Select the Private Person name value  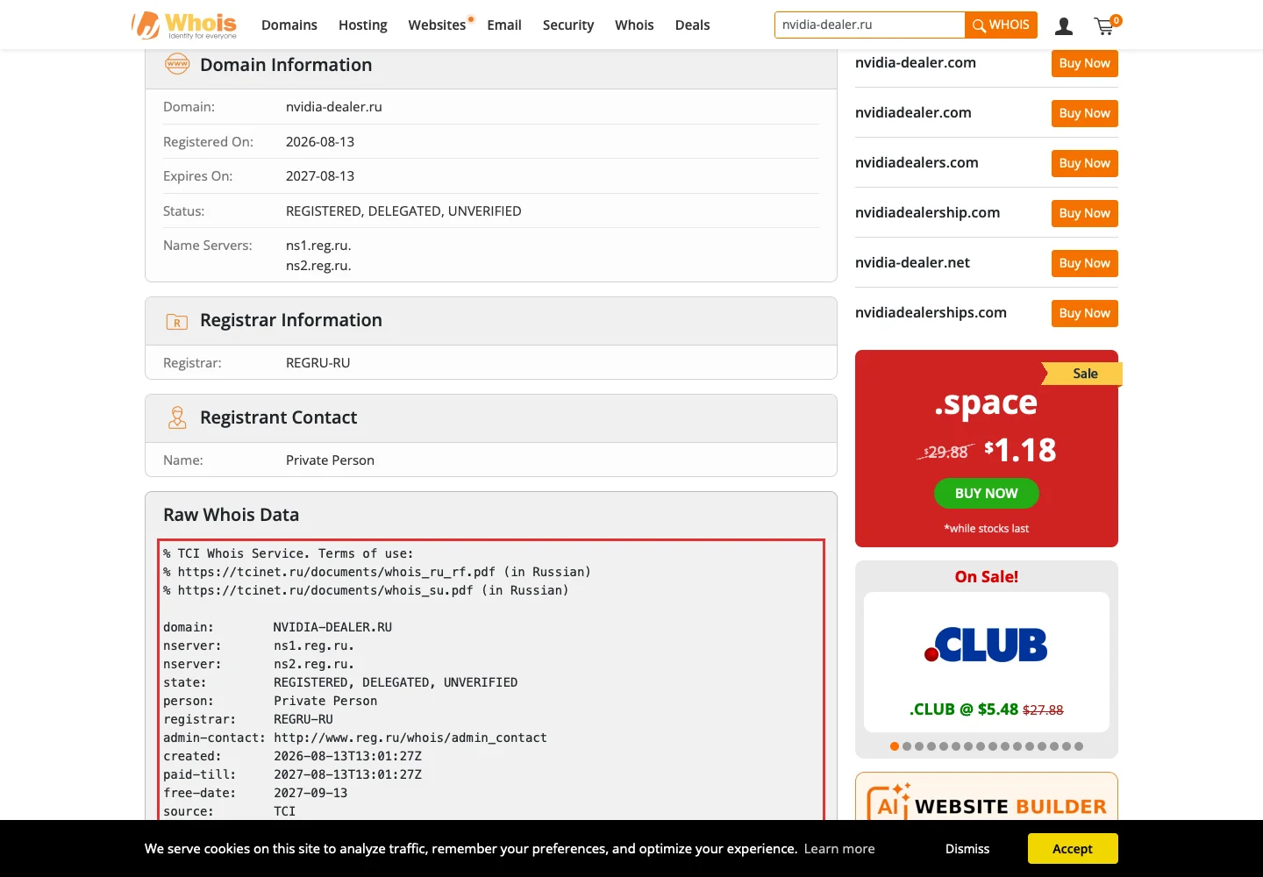point(330,460)
